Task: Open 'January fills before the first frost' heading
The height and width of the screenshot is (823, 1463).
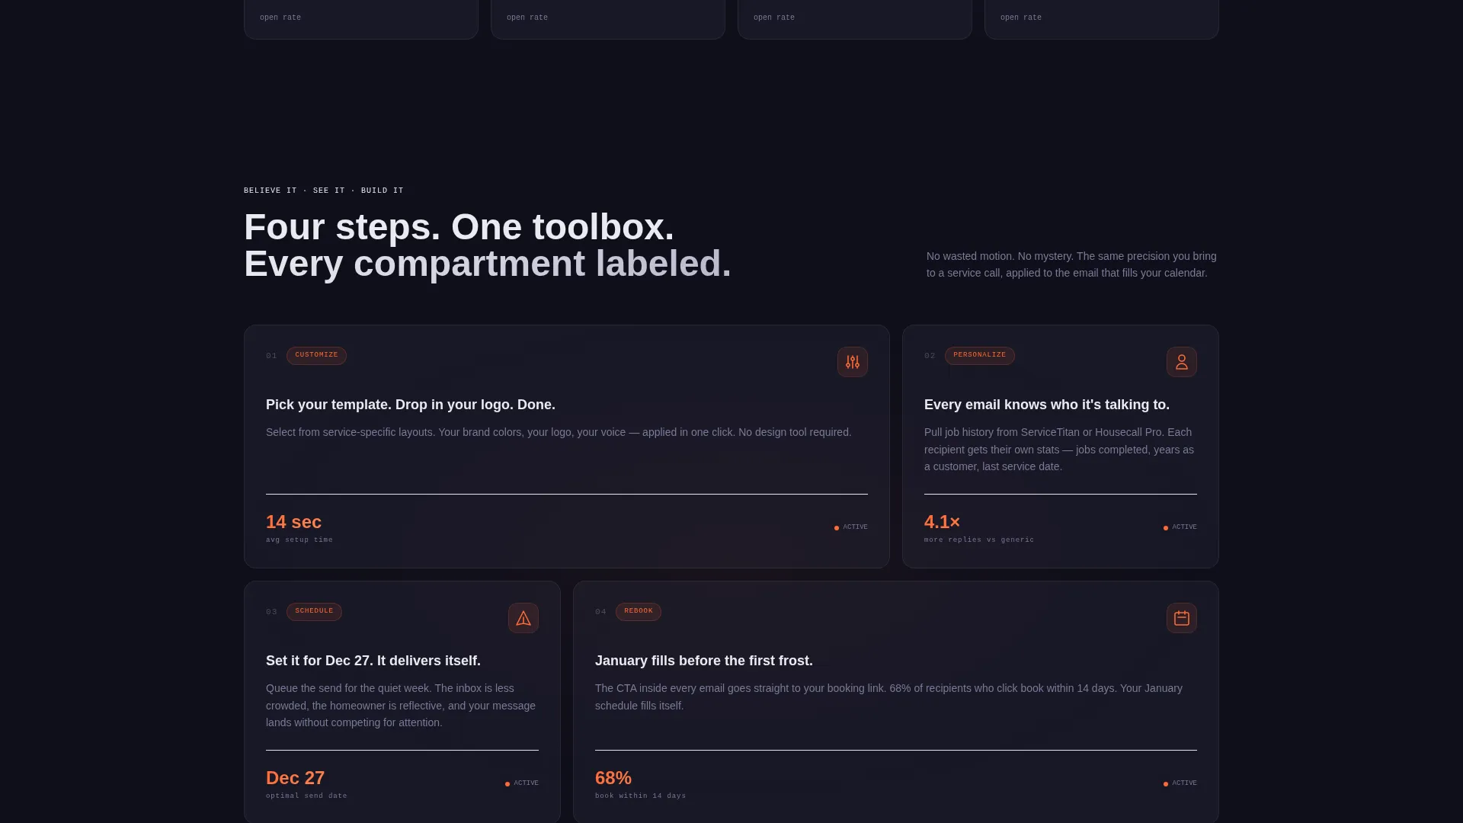Action: [x=704, y=661]
